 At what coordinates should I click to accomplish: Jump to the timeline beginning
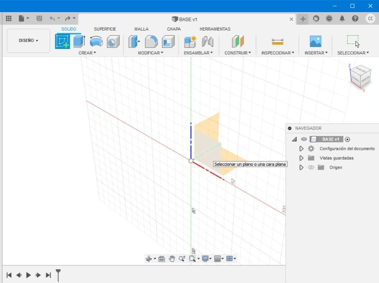tap(9, 275)
